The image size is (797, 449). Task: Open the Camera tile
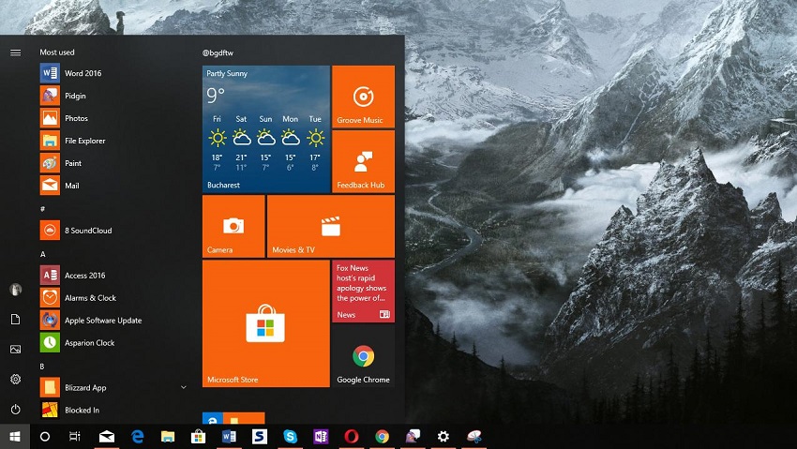click(233, 226)
